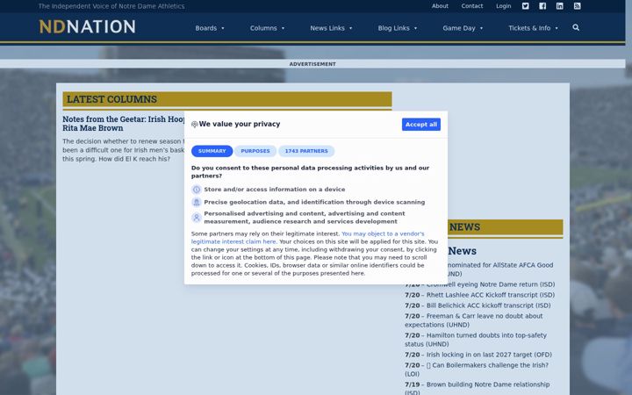Switch to the Purposes tab

coord(255,151)
